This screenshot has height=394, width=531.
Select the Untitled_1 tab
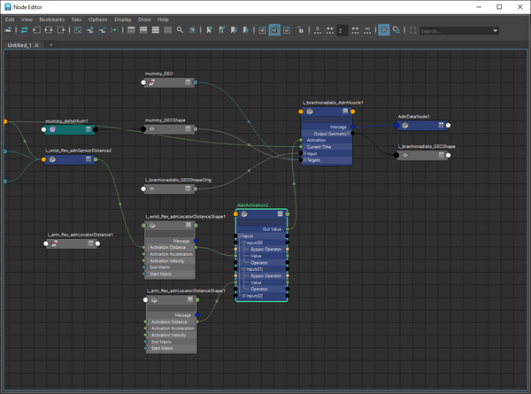click(x=19, y=43)
